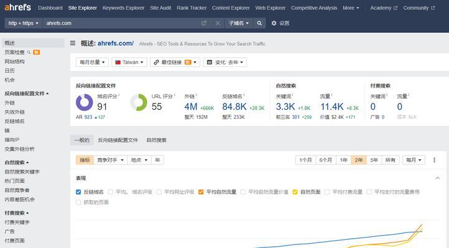Image resolution: width=449 pixels, height=248 pixels.
Task: Open the http + https protocol dropdown
Action: [x=23, y=23]
